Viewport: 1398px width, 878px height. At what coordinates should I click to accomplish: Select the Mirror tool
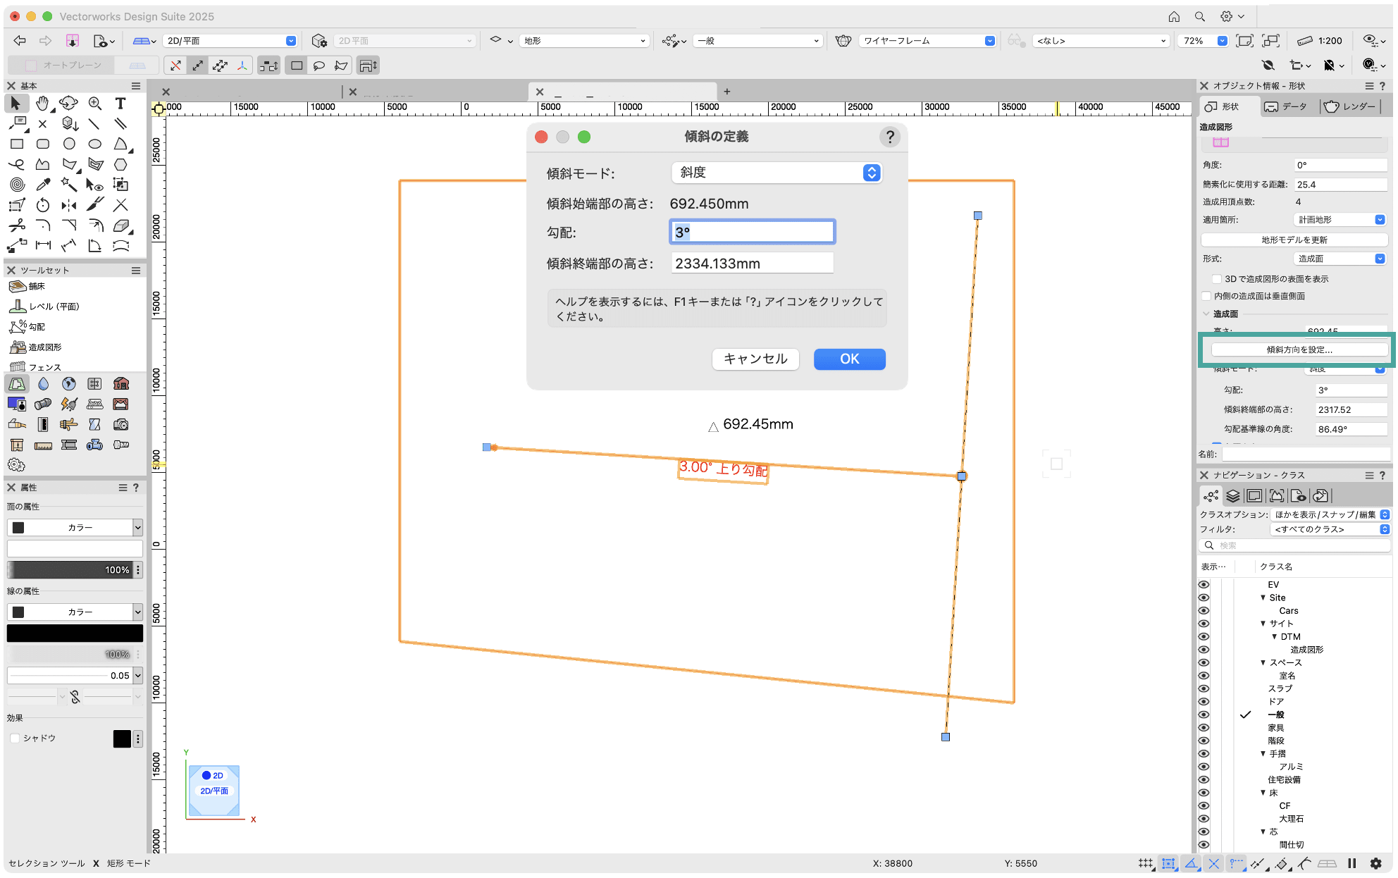tap(68, 205)
